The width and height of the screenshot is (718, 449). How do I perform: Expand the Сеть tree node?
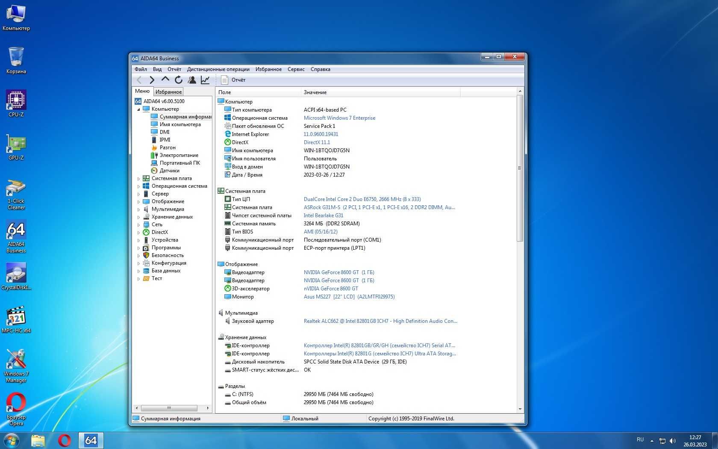(x=138, y=225)
